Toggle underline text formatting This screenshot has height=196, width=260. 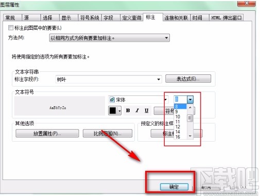point(146,110)
